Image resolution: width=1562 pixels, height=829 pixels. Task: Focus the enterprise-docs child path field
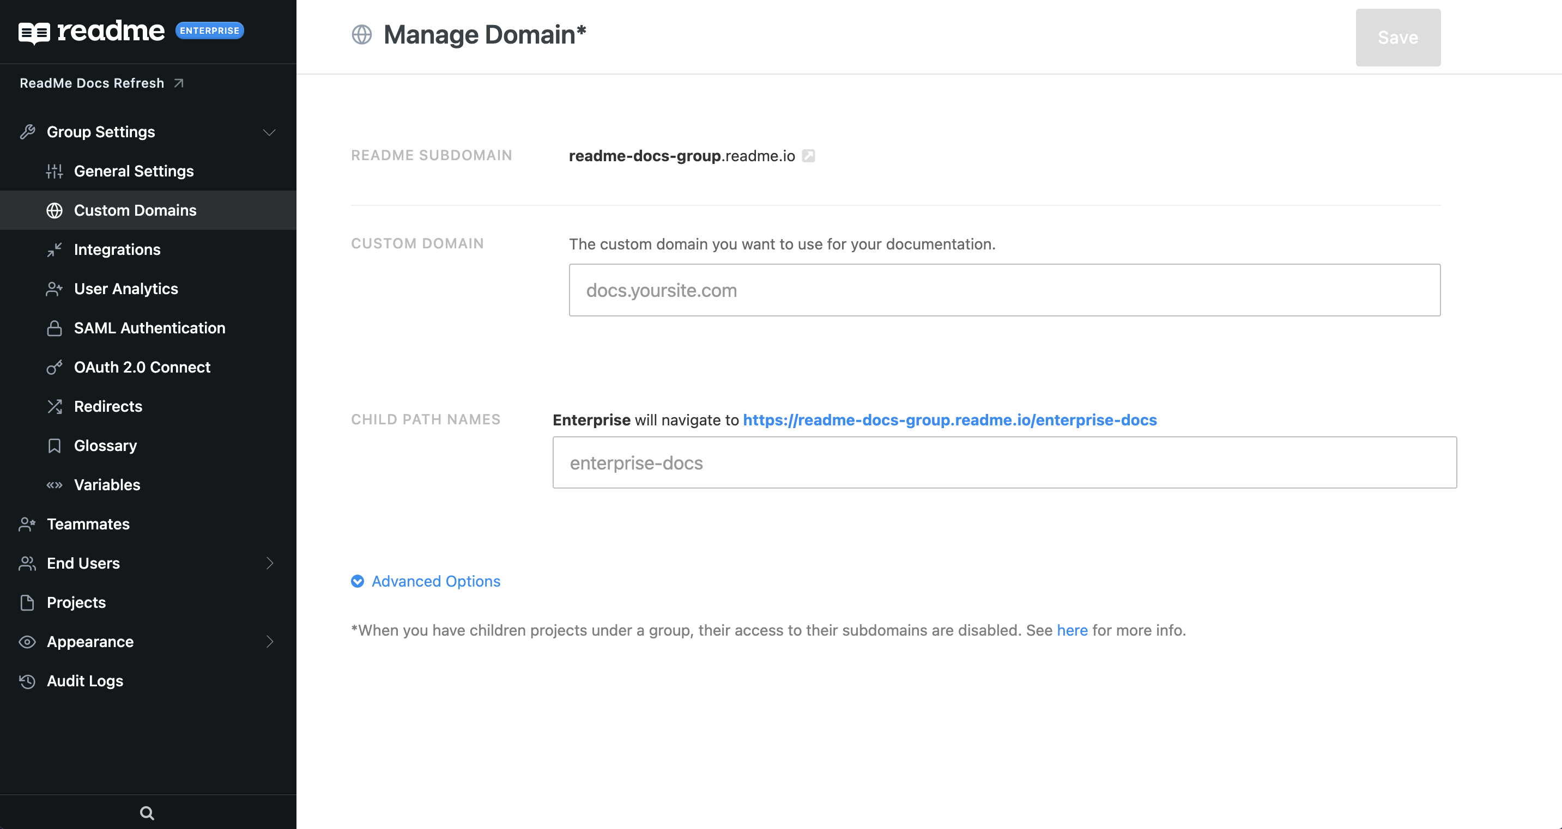(x=1004, y=462)
